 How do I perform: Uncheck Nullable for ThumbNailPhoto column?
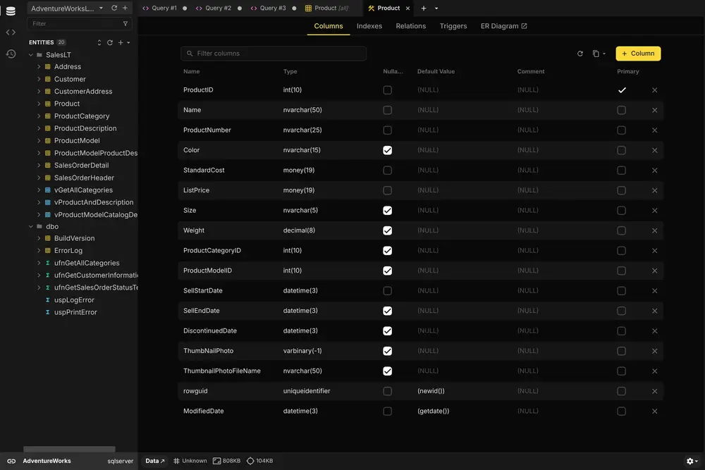[387, 351]
